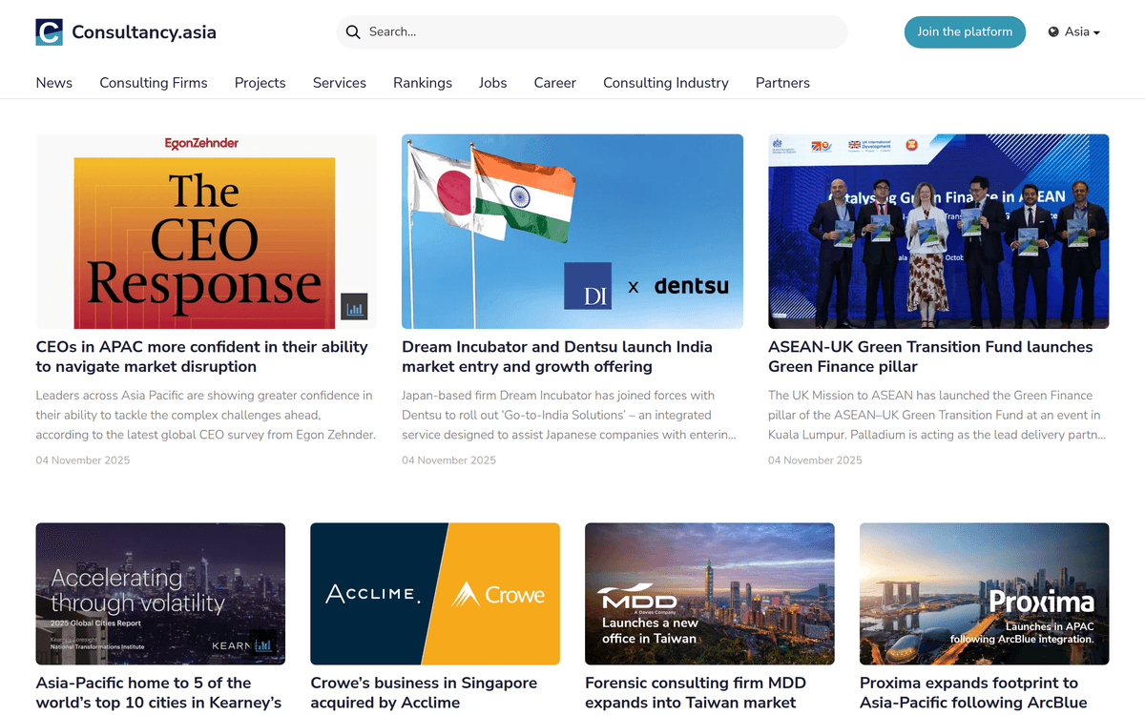The image size is (1145, 715).
Task: Click the chart icon on the CEO Response thumbnail
Action: coord(354,307)
